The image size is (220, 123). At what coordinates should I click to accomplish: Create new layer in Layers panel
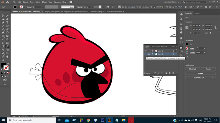(x=169, y=73)
